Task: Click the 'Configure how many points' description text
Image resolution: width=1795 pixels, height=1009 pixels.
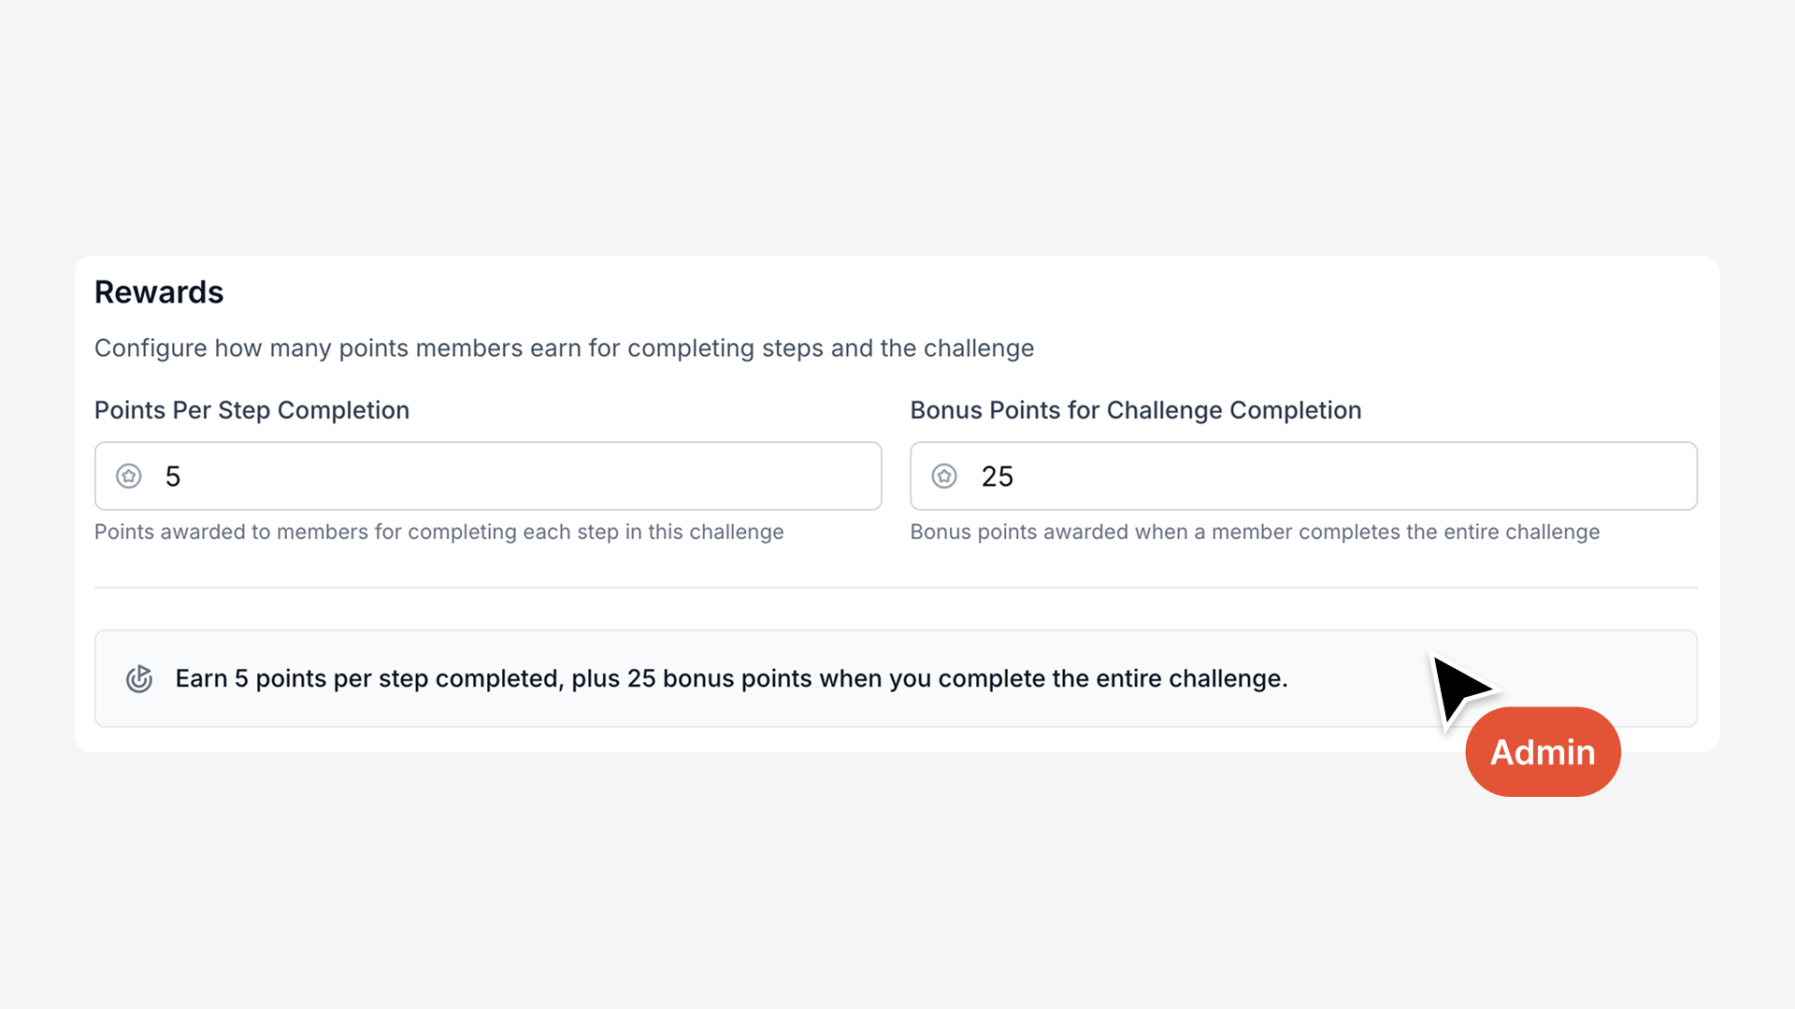Action: pyautogui.click(x=564, y=348)
